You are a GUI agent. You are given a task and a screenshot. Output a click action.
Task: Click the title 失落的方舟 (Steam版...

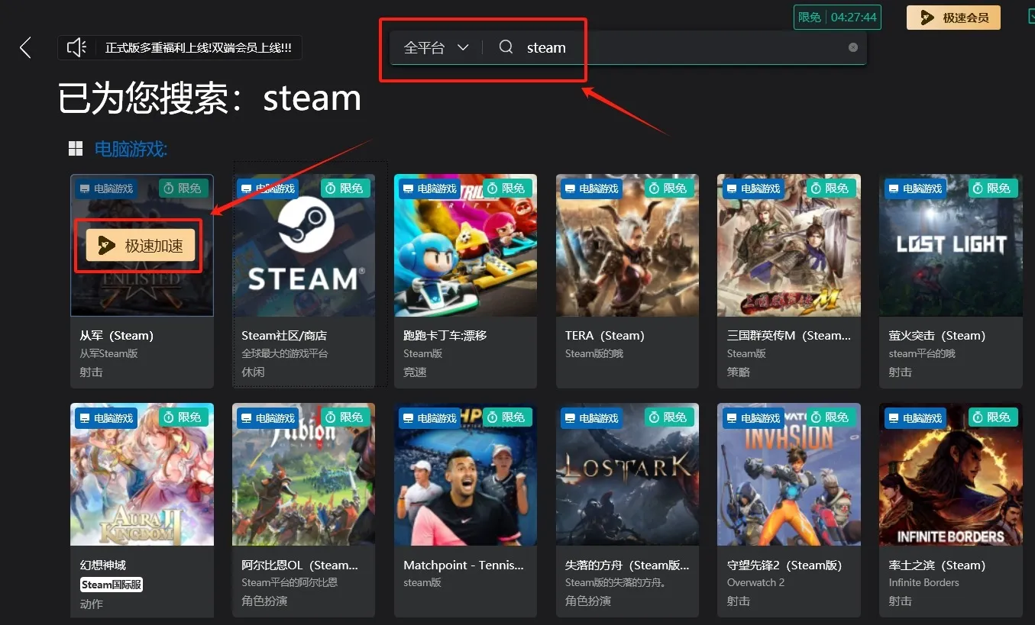click(627, 565)
